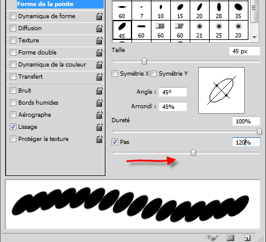The height and width of the screenshot is (242, 266).
Task: Click the Angle value field
Action: (173, 92)
